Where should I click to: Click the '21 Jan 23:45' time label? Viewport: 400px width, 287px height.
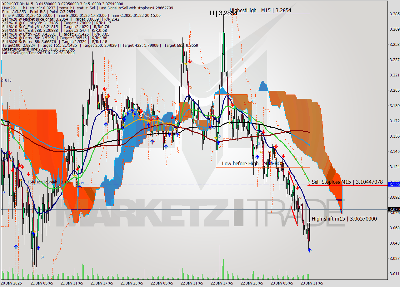132,283
